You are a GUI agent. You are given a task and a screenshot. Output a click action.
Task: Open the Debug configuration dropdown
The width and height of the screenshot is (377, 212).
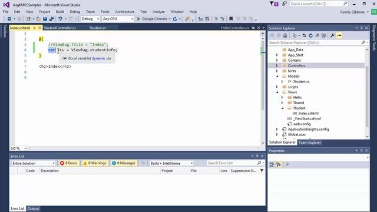pyautogui.click(x=90, y=19)
